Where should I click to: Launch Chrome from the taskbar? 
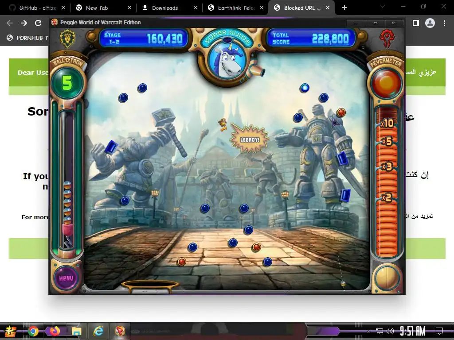click(33, 331)
